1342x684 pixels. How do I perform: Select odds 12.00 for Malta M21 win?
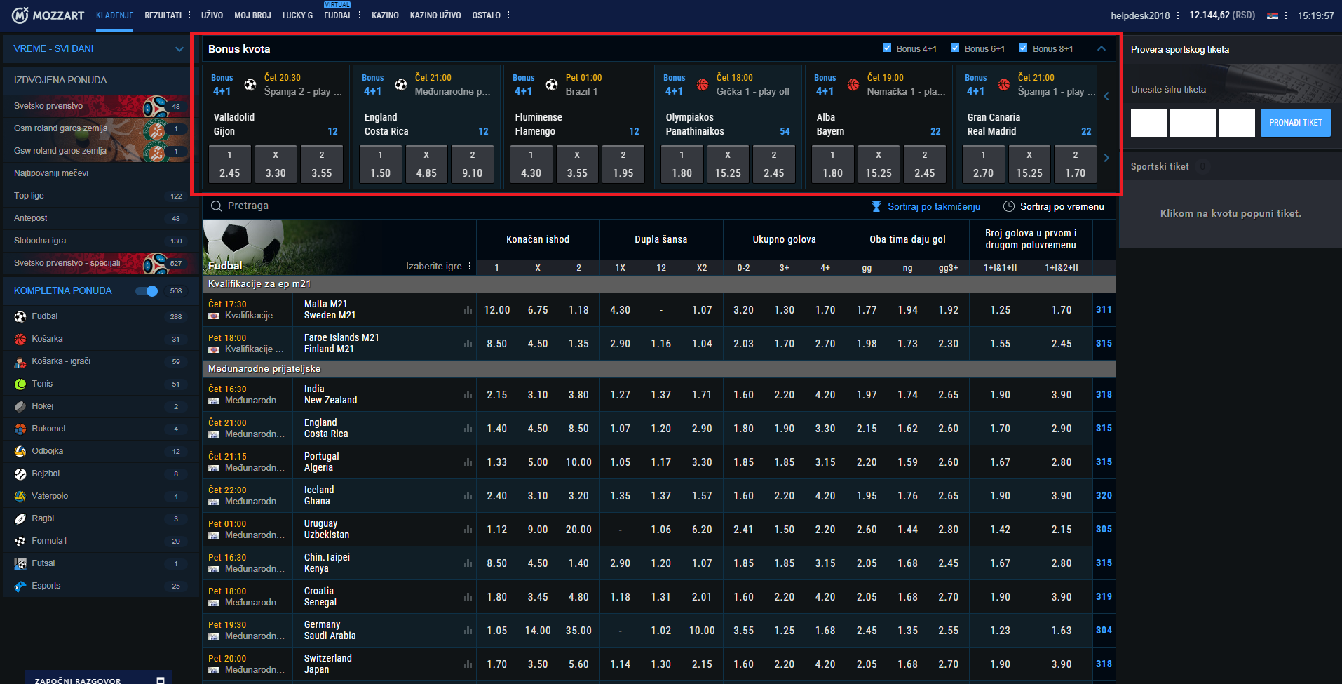(x=497, y=310)
